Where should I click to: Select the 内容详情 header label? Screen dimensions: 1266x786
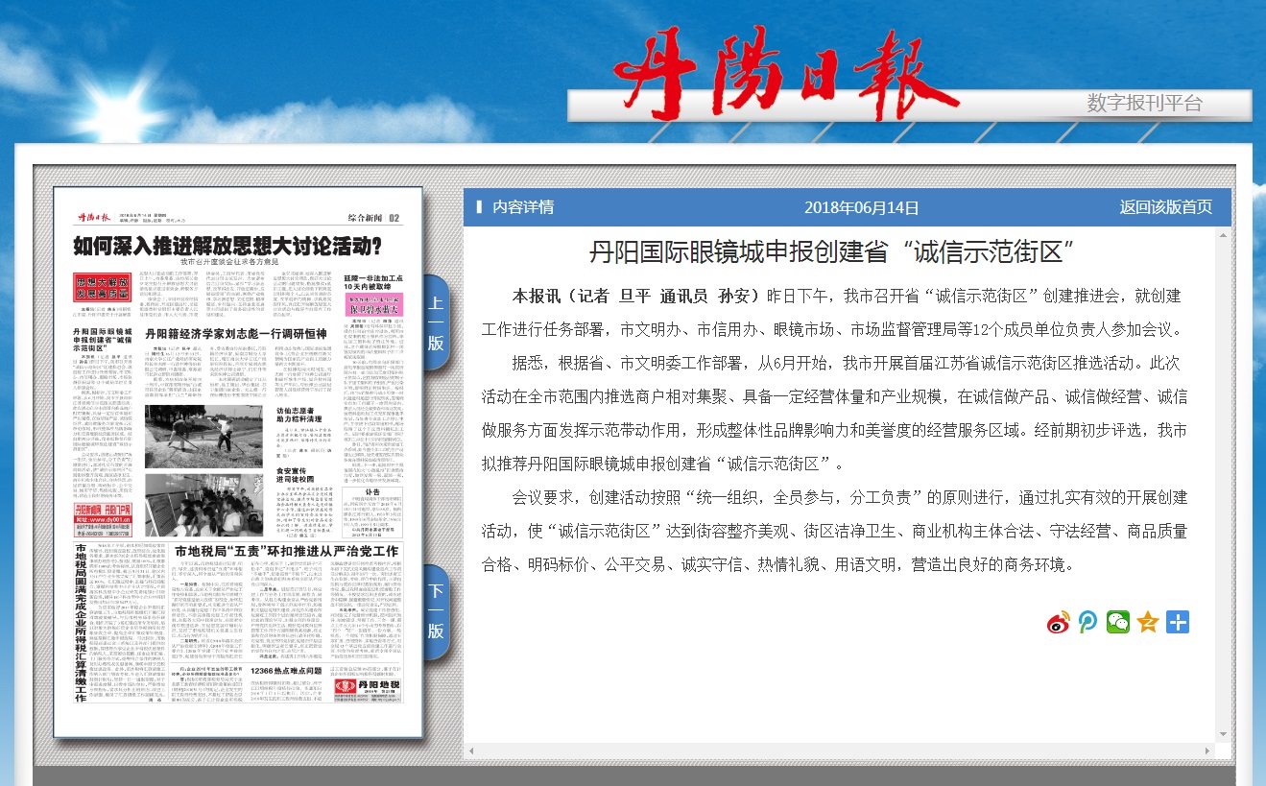pyautogui.click(x=523, y=207)
